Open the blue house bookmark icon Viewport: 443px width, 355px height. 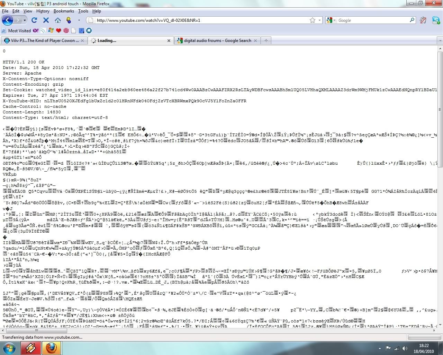pyautogui.click(x=89, y=31)
